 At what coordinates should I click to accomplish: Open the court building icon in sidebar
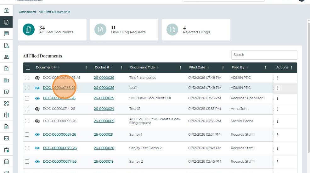tap(6, 10)
